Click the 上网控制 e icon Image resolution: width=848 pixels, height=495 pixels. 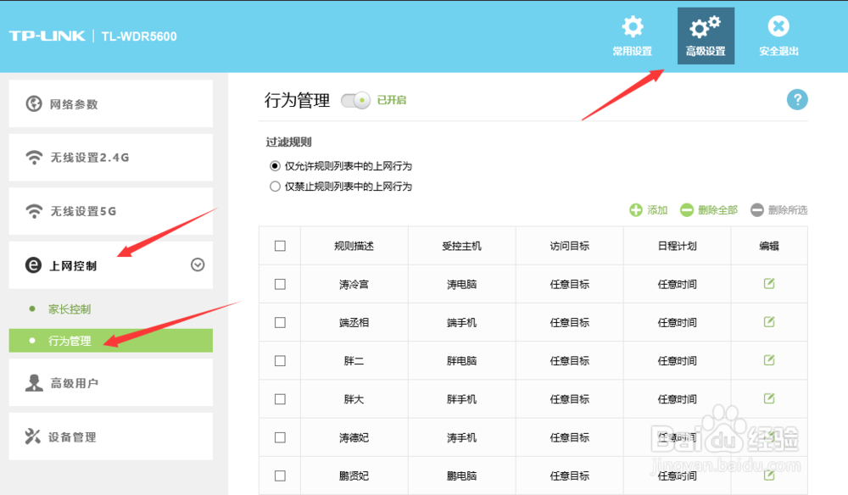click(x=34, y=264)
